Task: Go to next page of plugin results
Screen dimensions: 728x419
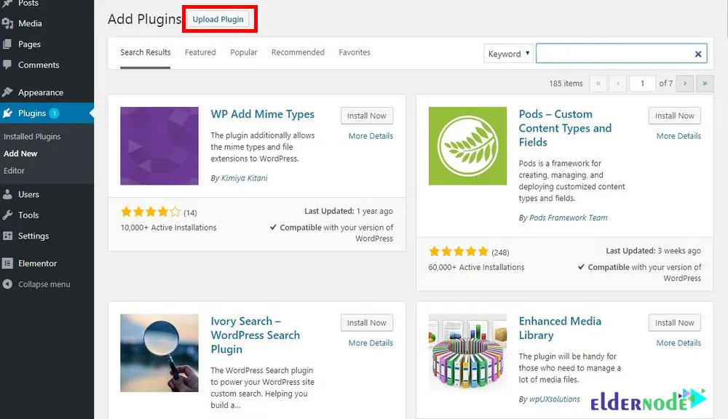Action: [x=684, y=84]
